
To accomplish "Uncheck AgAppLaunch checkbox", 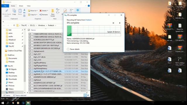I will pyautogui.click(x=30, y=51).
